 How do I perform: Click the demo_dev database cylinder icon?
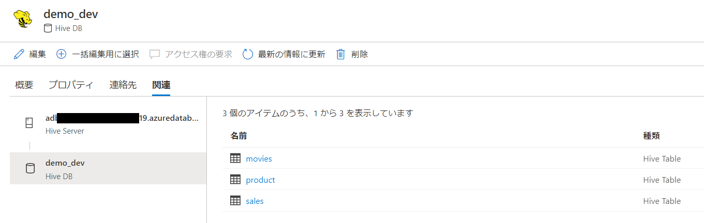click(30, 169)
